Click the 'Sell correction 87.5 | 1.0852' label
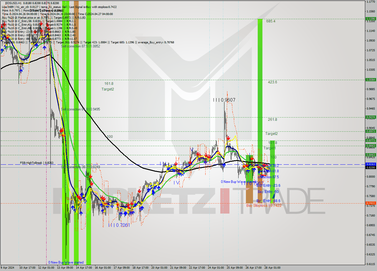The width and height of the screenshot is (377, 271). [x=80, y=46]
